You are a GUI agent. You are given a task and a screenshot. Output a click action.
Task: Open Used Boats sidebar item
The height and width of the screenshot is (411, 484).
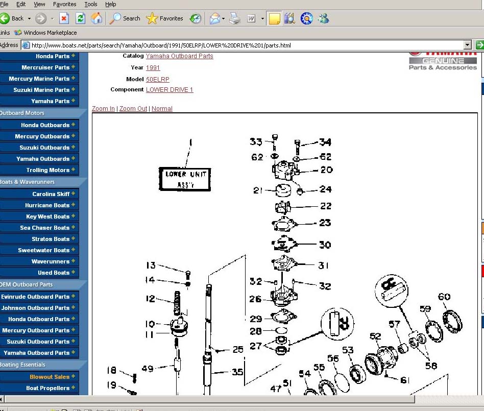pyautogui.click(x=39, y=273)
